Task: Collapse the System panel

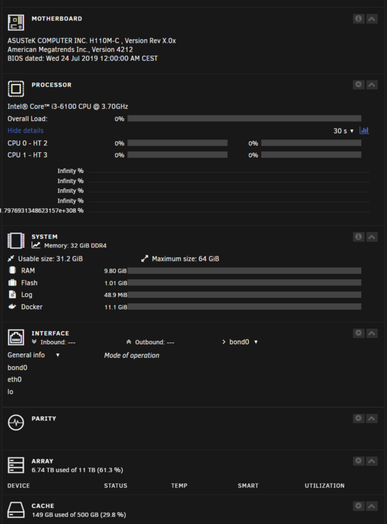Action: tap(372, 237)
